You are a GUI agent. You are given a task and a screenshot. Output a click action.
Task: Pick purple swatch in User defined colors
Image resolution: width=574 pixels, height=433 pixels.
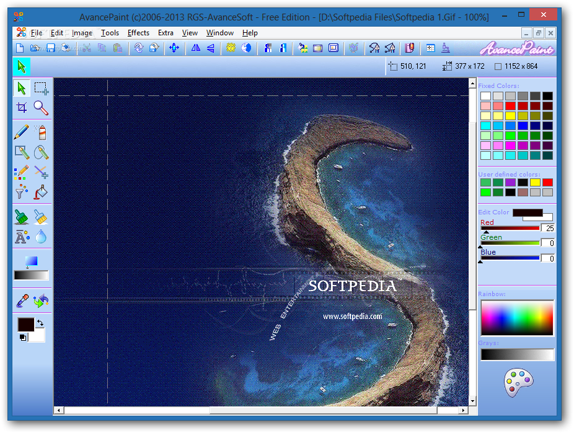[x=510, y=182]
